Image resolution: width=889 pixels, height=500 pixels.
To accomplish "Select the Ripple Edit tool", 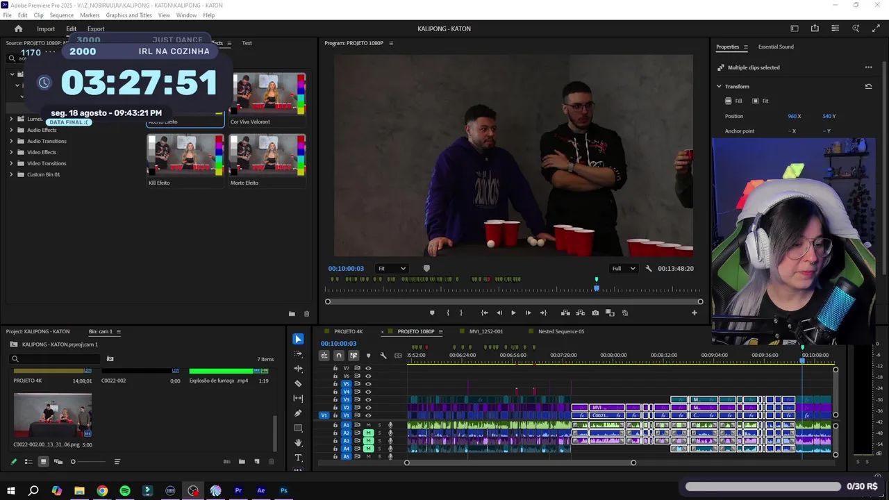I will [x=298, y=369].
